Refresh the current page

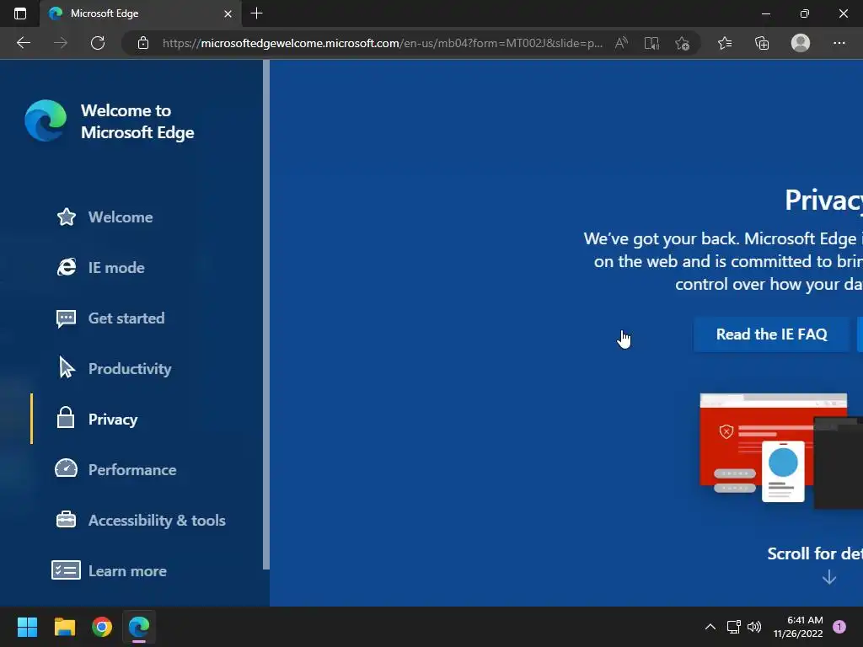tap(98, 43)
